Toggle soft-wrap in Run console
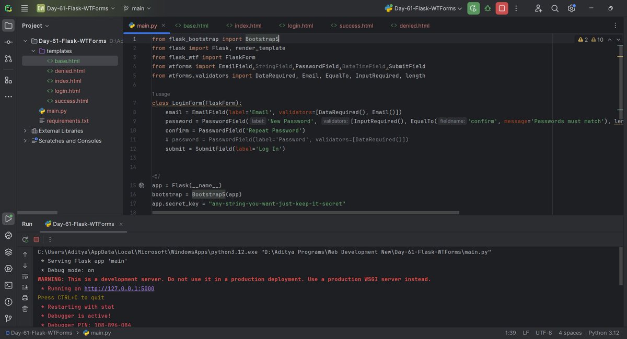This screenshot has height=339, width=627. pyautogui.click(x=25, y=276)
